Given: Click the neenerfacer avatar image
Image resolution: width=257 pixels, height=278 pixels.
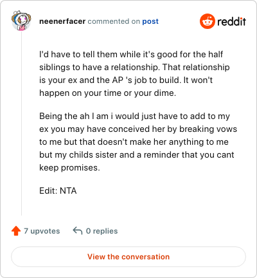Looking at the screenshot, I should 21,21.
